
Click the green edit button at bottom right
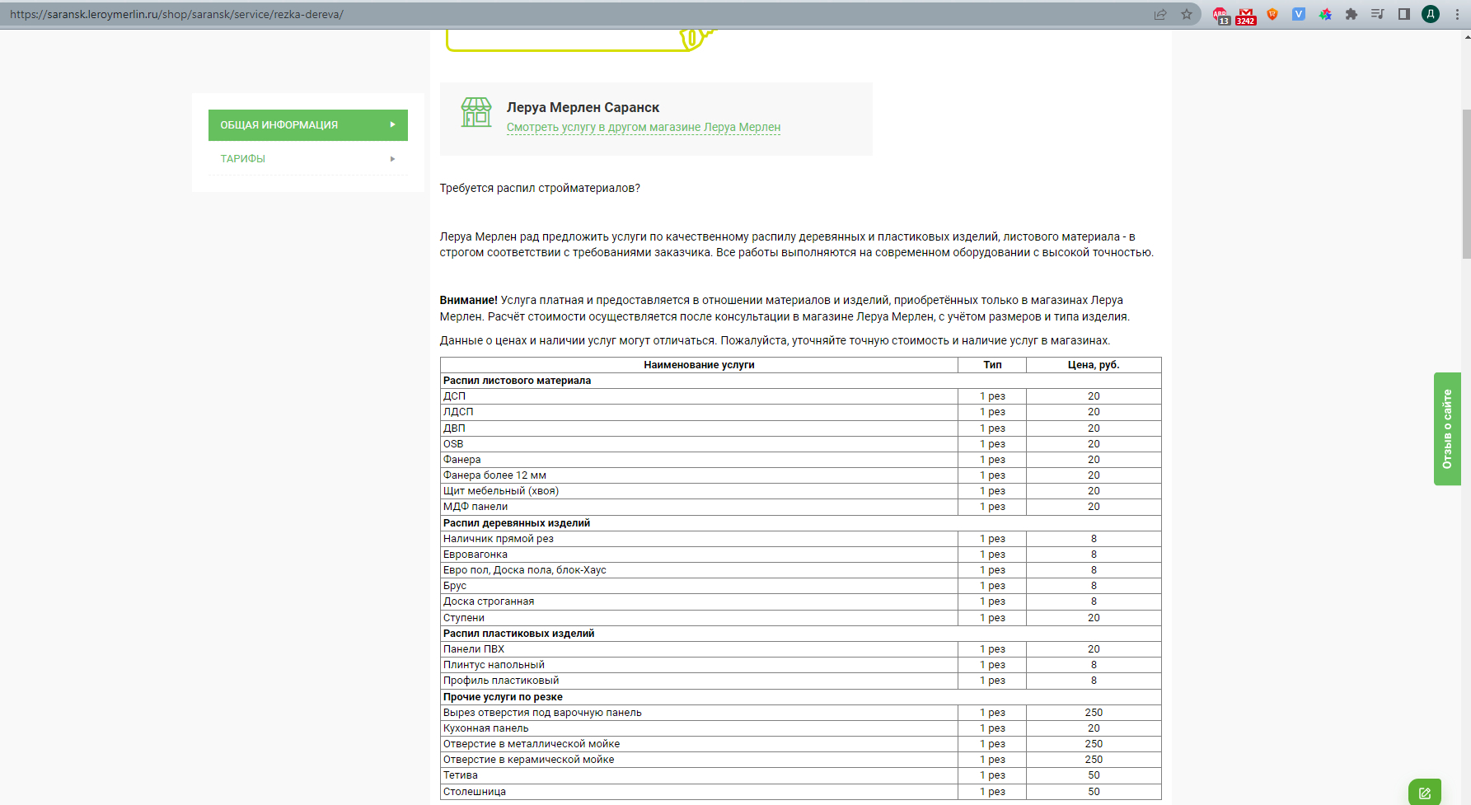pyautogui.click(x=1425, y=793)
